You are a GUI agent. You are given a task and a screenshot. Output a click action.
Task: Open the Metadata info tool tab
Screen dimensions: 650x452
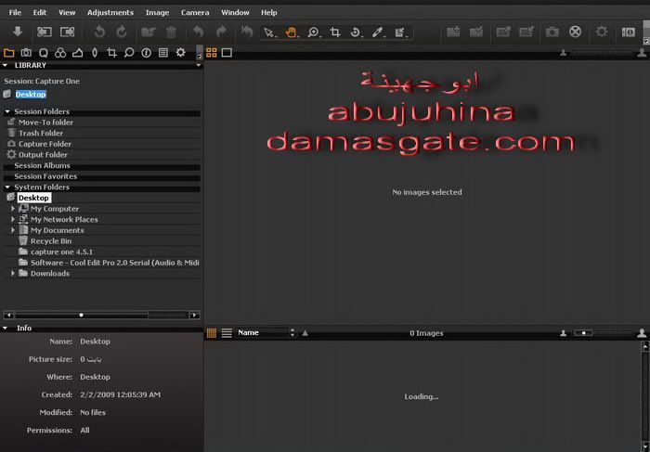click(x=146, y=53)
